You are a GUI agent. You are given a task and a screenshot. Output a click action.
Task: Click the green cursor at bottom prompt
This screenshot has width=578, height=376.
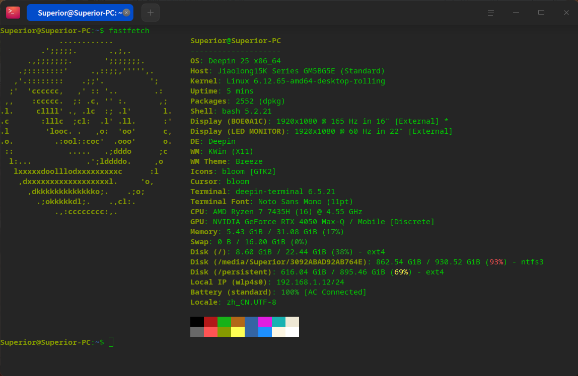click(x=111, y=342)
